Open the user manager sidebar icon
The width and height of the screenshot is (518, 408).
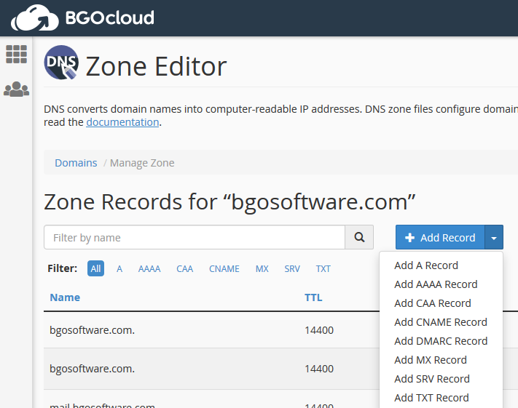[16, 89]
